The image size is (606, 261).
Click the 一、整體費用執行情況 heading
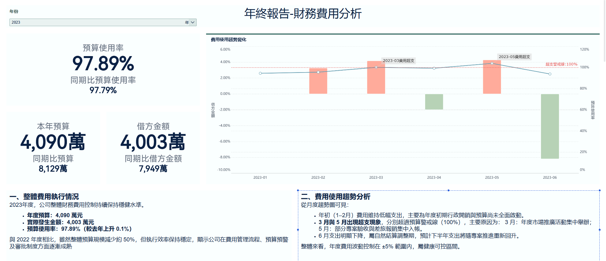(x=44, y=197)
